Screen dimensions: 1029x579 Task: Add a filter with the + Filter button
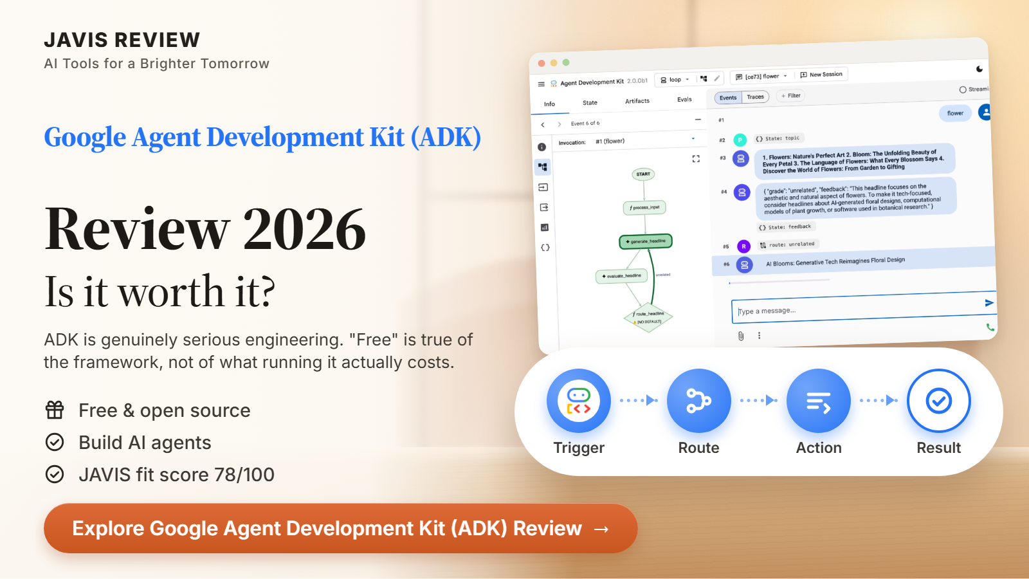(791, 96)
